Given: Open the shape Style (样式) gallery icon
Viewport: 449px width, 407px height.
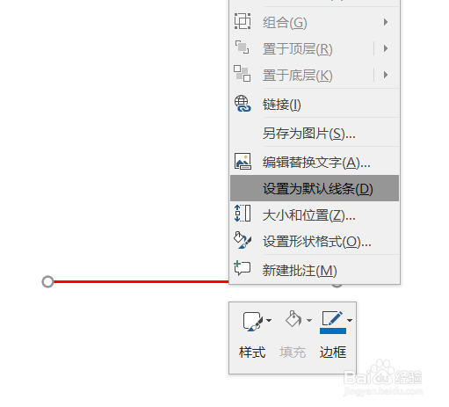Looking at the screenshot, I should click(253, 322).
